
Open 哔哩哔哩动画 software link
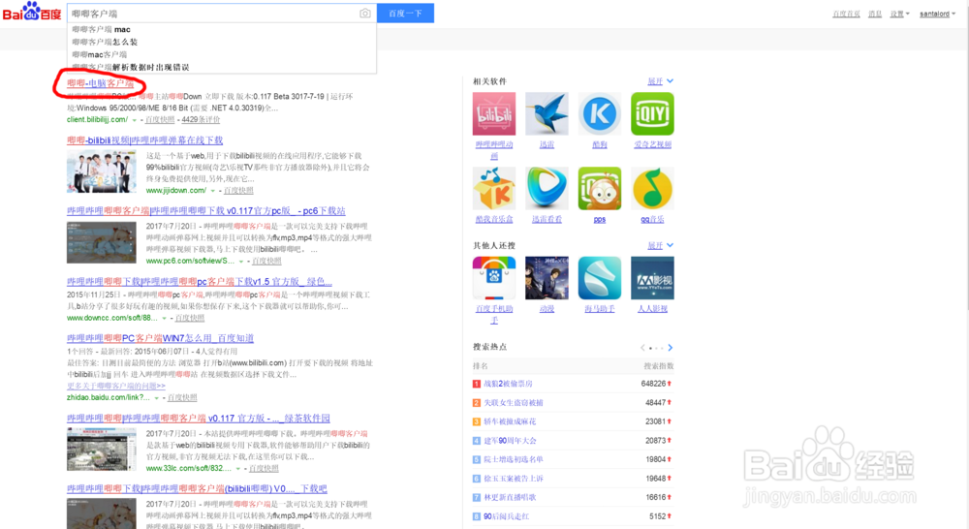(x=494, y=149)
